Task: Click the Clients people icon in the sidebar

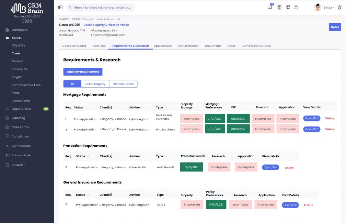Action: point(7,38)
